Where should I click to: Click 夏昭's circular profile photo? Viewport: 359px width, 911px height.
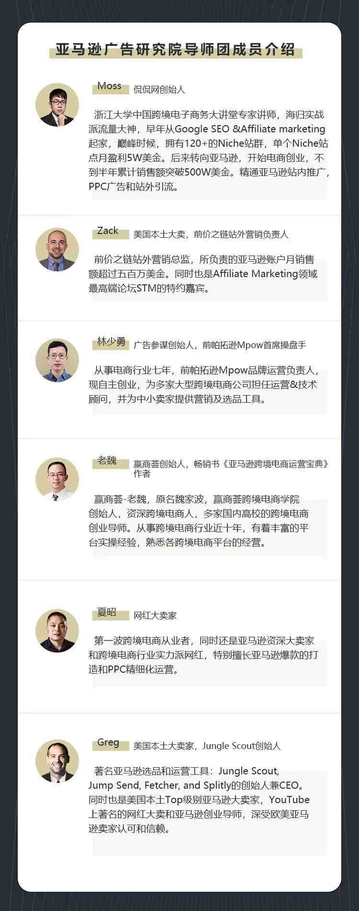point(57,631)
